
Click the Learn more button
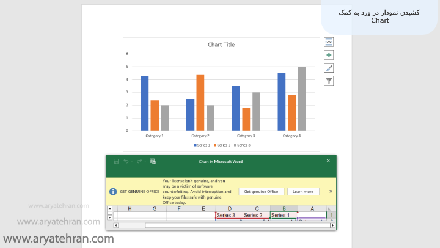(x=302, y=191)
